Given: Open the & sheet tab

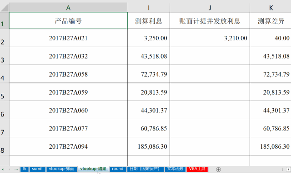Looking at the screenshot, I should pyautogui.click(x=24, y=169).
